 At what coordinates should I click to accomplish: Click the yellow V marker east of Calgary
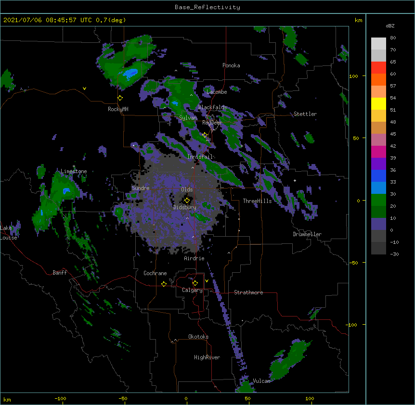(207, 281)
